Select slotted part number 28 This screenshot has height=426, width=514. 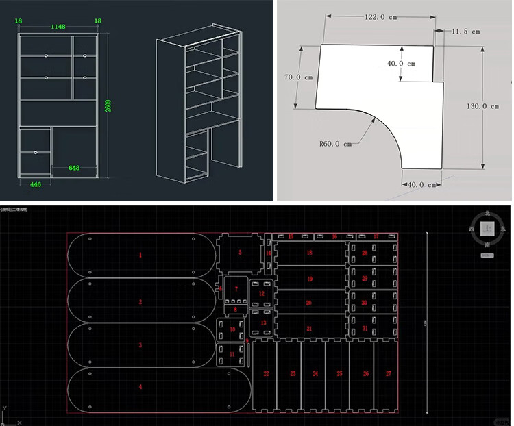click(x=365, y=253)
